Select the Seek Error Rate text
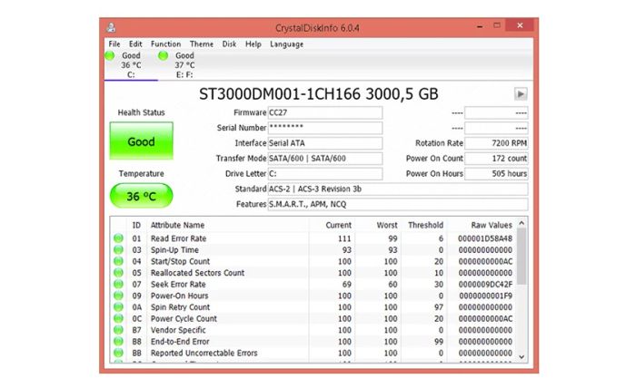Image resolution: width=636 pixels, height=388 pixels. coord(178,284)
